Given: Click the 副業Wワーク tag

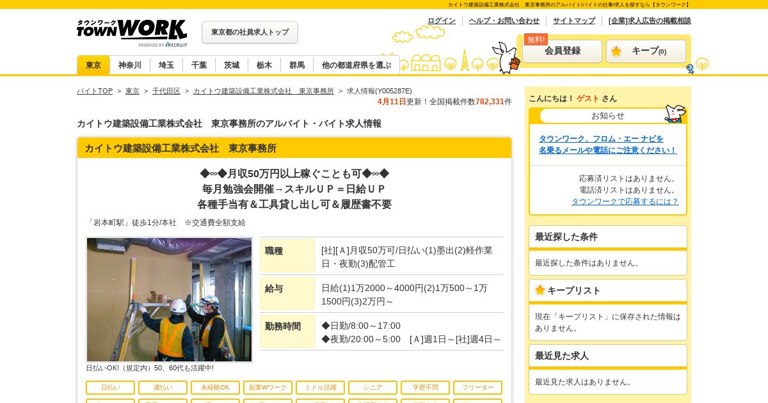Looking at the screenshot, I should (x=268, y=388).
